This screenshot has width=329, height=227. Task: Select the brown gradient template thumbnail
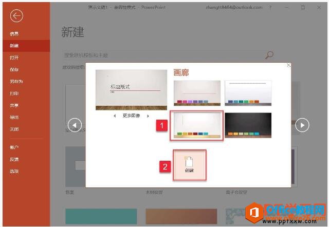[181, 216]
